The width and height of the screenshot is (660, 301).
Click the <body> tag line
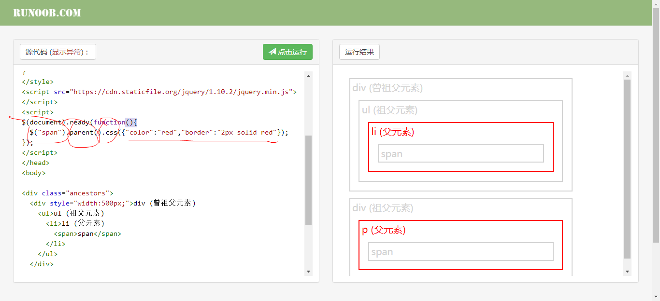(34, 173)
